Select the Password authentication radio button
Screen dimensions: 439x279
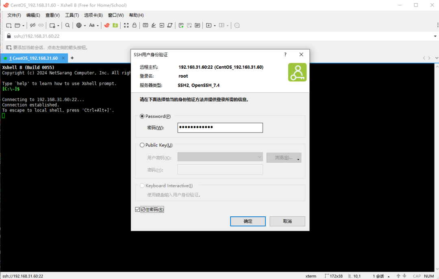142,116
